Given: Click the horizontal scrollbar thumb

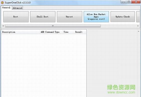Looking at the screenshot, I should 53,26.
